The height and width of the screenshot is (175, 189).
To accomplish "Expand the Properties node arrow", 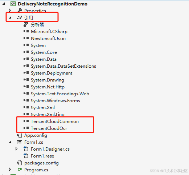I will (10, 11).
